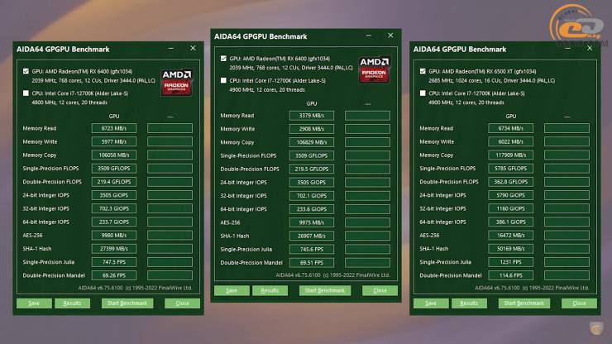The height and width of the screenshot is (344, 612).
Task: Click Start Benchmark in the left window
Action: click(x=127, y=303)
